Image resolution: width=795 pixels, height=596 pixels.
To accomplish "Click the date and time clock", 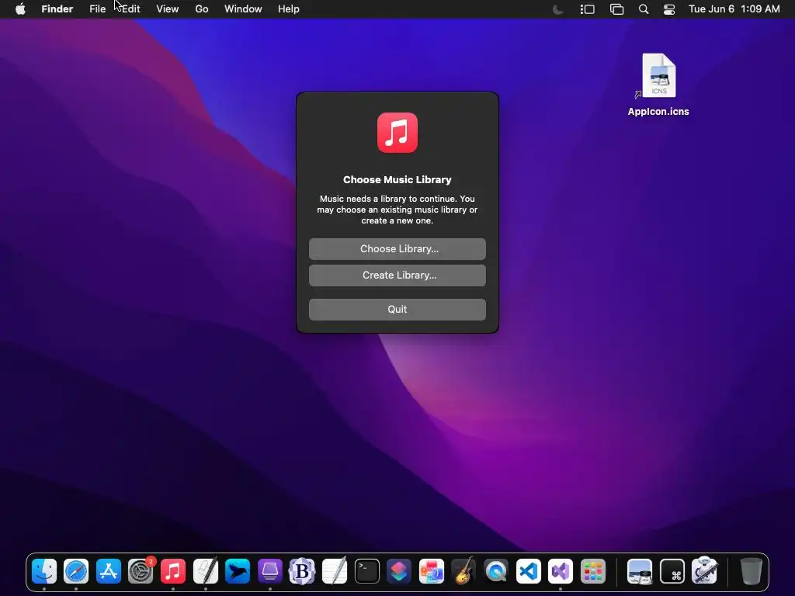I will tap(734, 9).
